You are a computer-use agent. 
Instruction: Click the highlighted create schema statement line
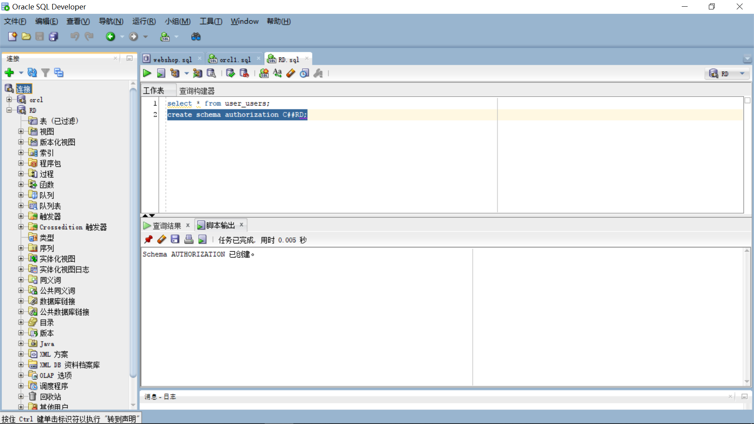tap(237, 115)
